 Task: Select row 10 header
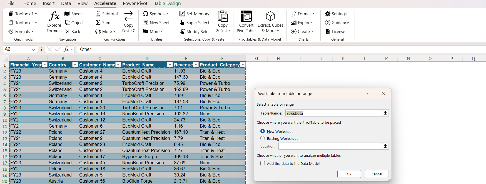(5, 120)
